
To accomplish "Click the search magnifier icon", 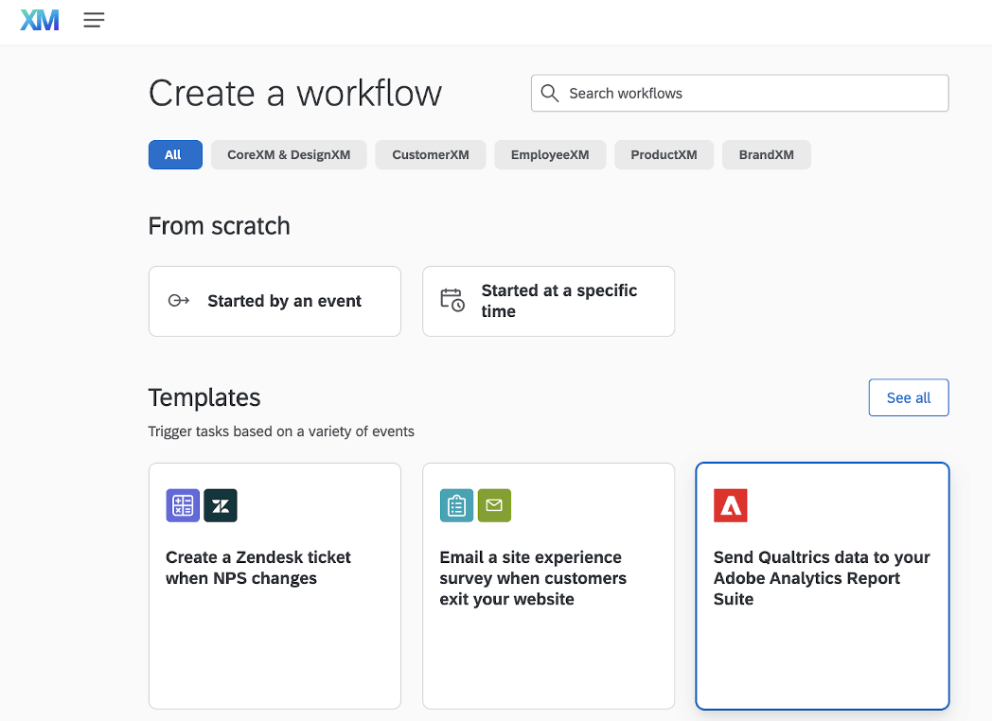I will (549, 93).
